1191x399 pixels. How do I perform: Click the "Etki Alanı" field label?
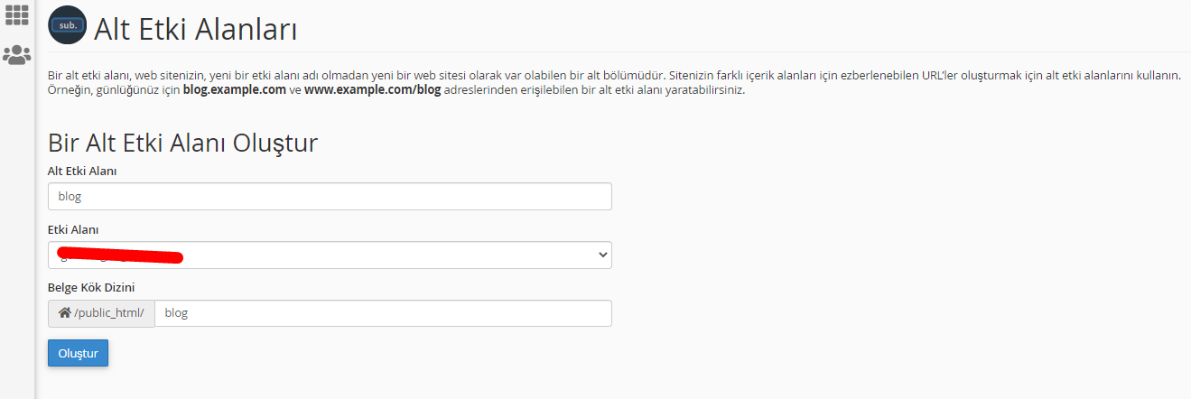[73, 229]
